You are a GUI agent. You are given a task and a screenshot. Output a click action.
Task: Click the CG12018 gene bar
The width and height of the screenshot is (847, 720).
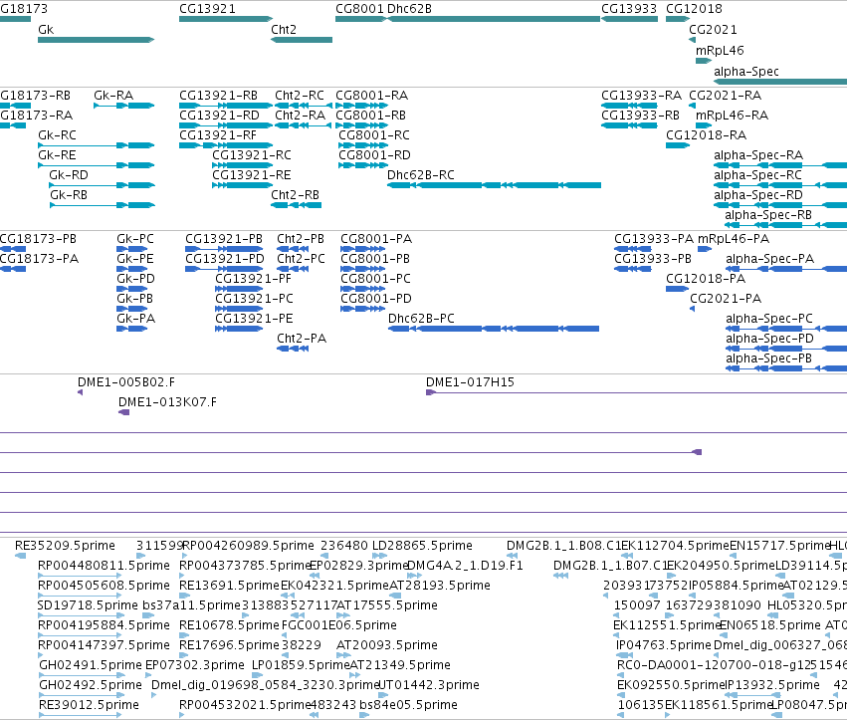point(678,19)
